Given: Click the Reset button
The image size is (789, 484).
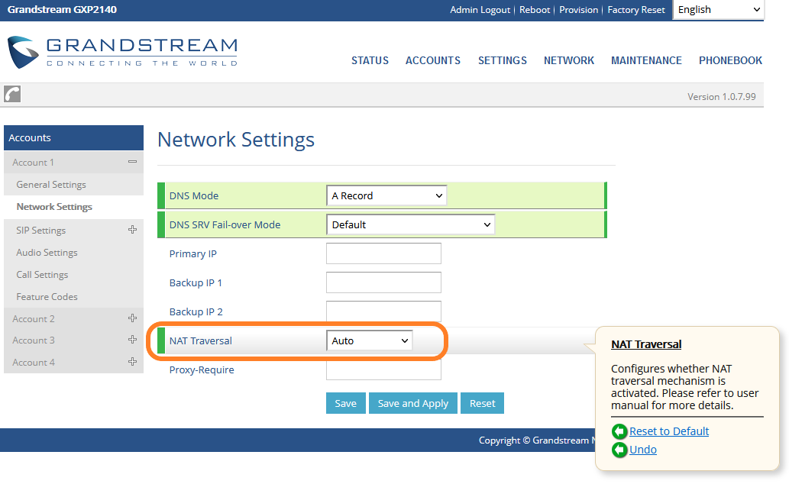Looking at the screenshot, I should pos(483,404).
